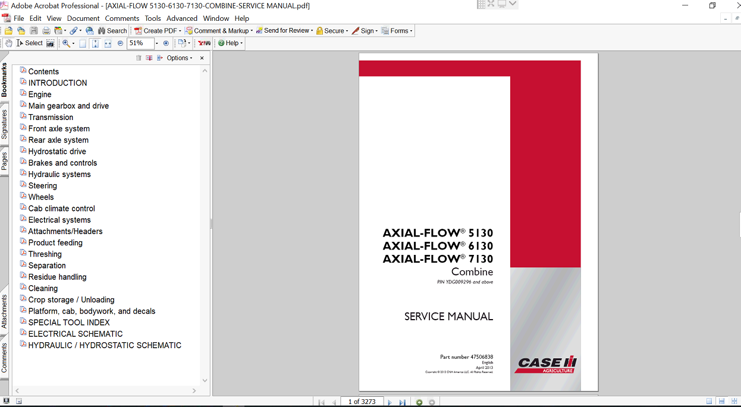Click the Search button

tap(112, 31)
